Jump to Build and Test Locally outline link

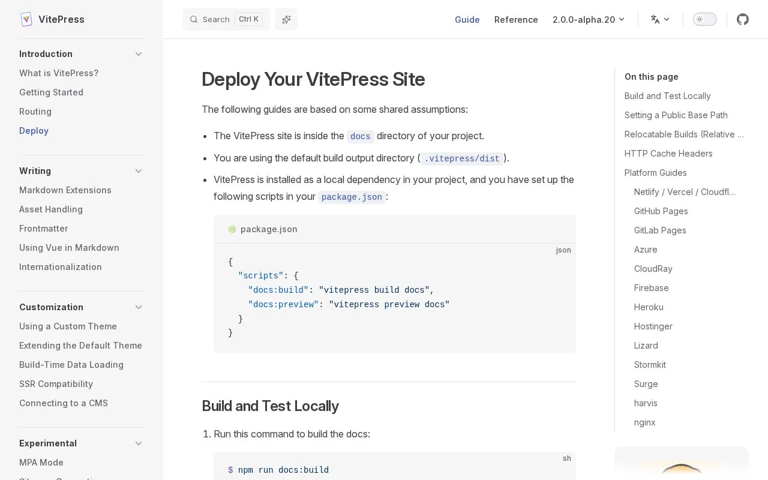[x=667, y=96]
